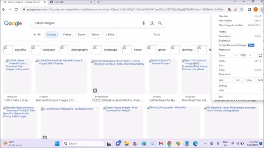Switch to Books results
Screen dimensions: 264x148
coord(82,35)
